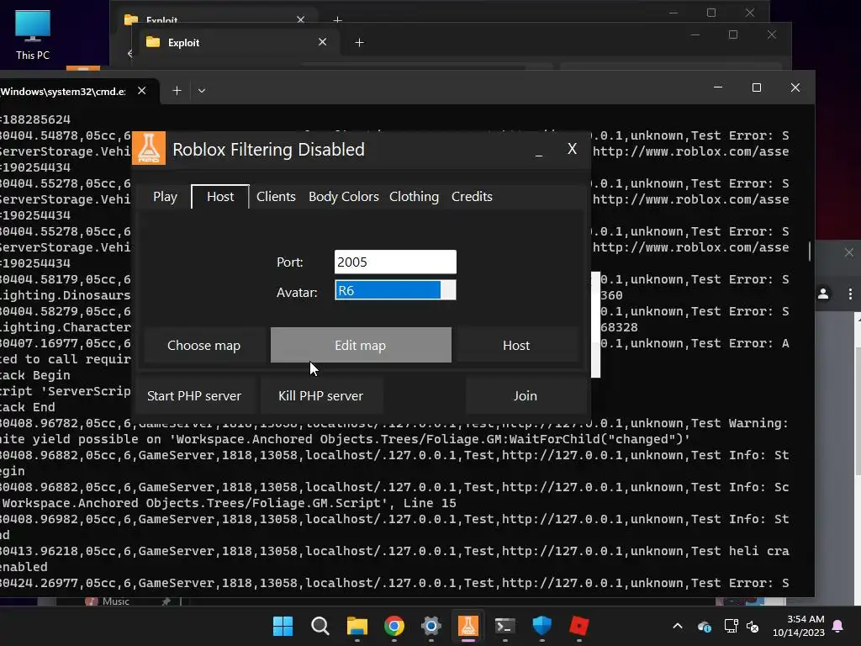Open network display tray icon
Viewport: 861px width, 646px height.
[x=731, y=626]
